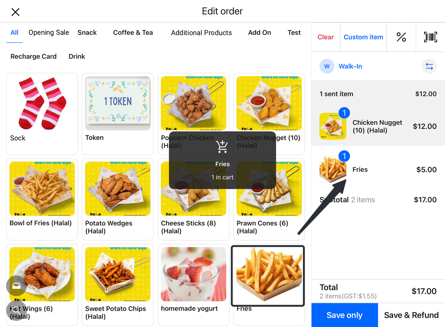Viewport: 445px width, 327px height.
Task: Select the Additional Products tab
Action: pyautogui.click(x=201, y=33)
